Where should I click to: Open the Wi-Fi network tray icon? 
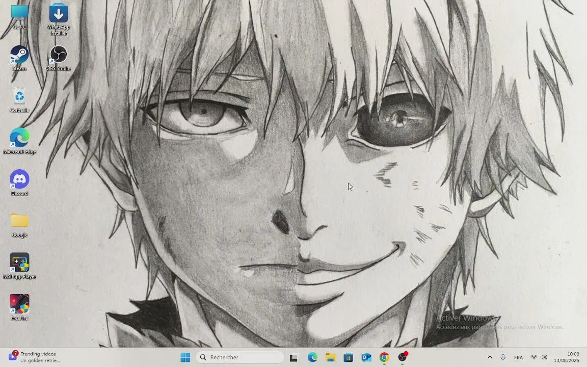pos(534,357)
